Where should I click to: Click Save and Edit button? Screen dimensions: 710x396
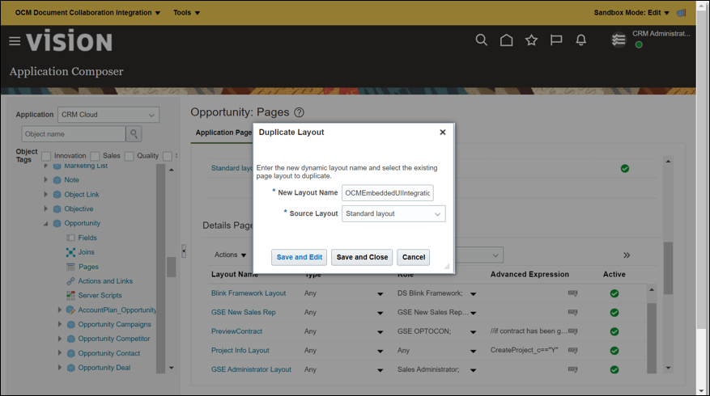click(300, 257)
